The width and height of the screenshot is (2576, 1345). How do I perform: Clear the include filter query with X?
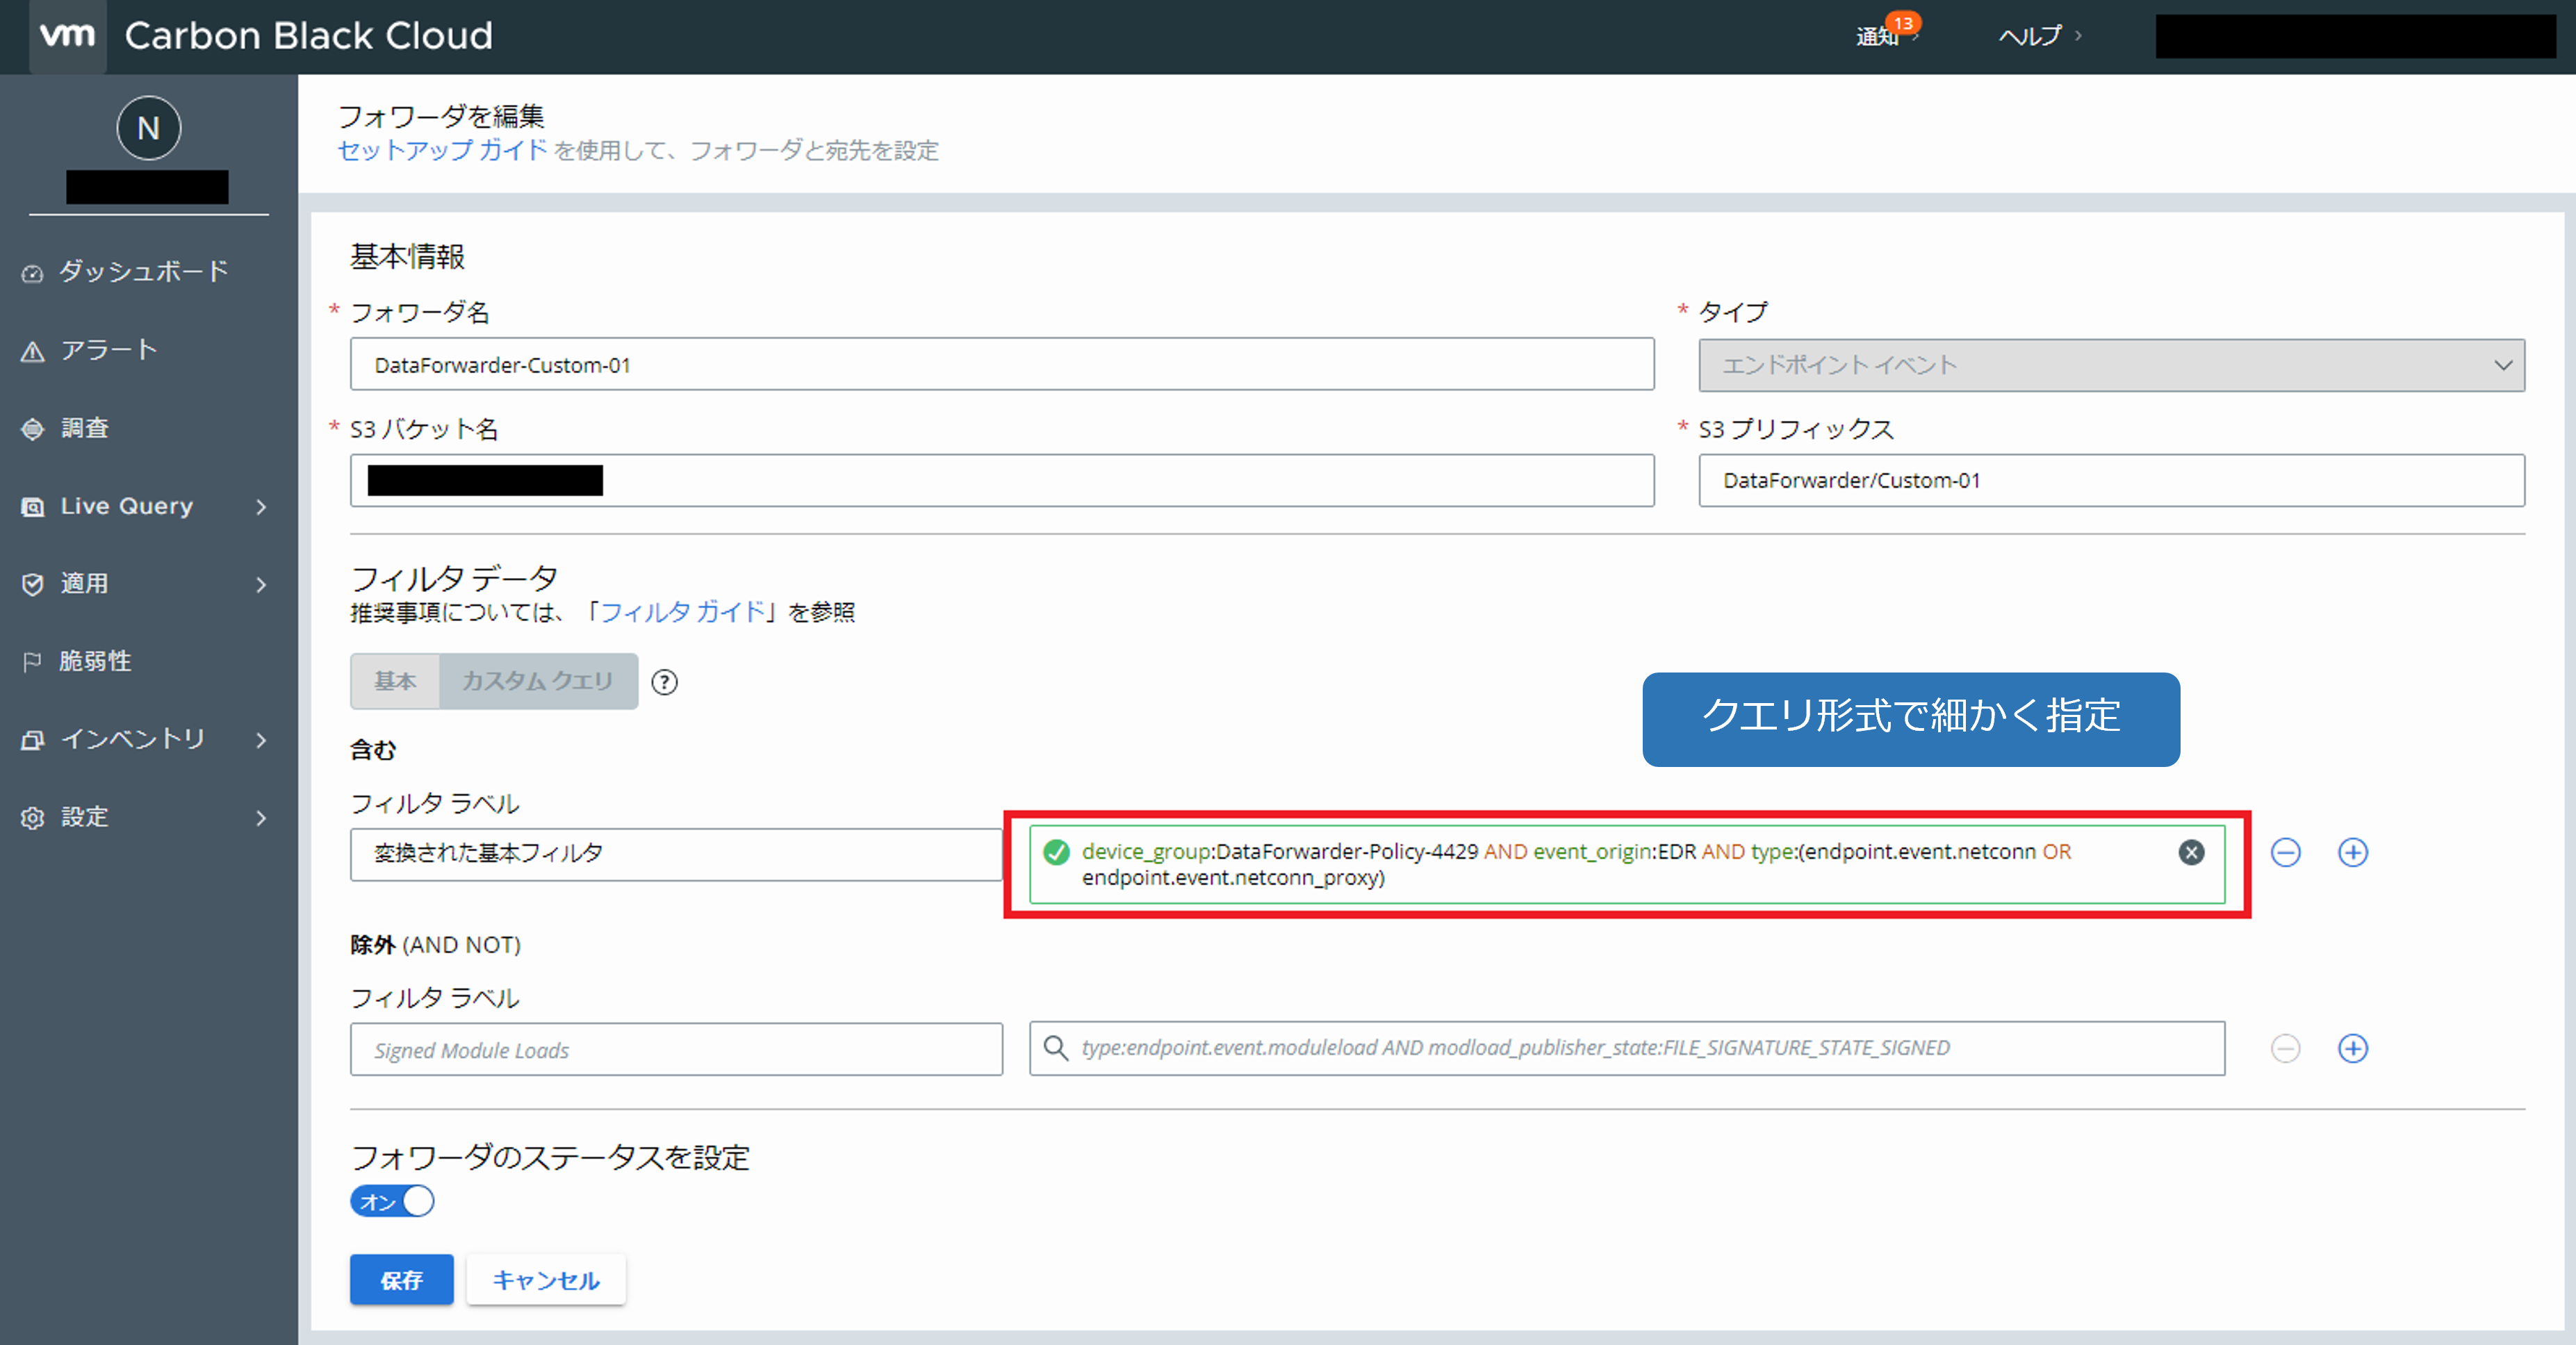2191,852
